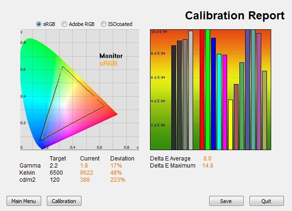Click the yellow bar in chart
292x211 pixels.
click(x=230, y=125)
